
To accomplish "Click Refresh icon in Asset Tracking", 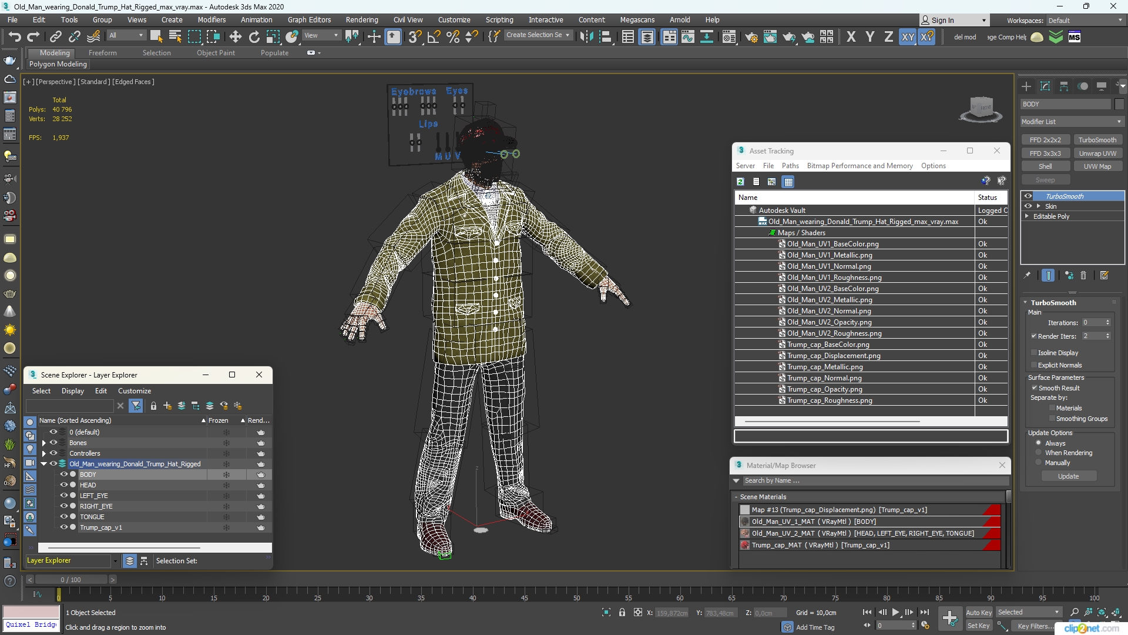I will point(740,182).
